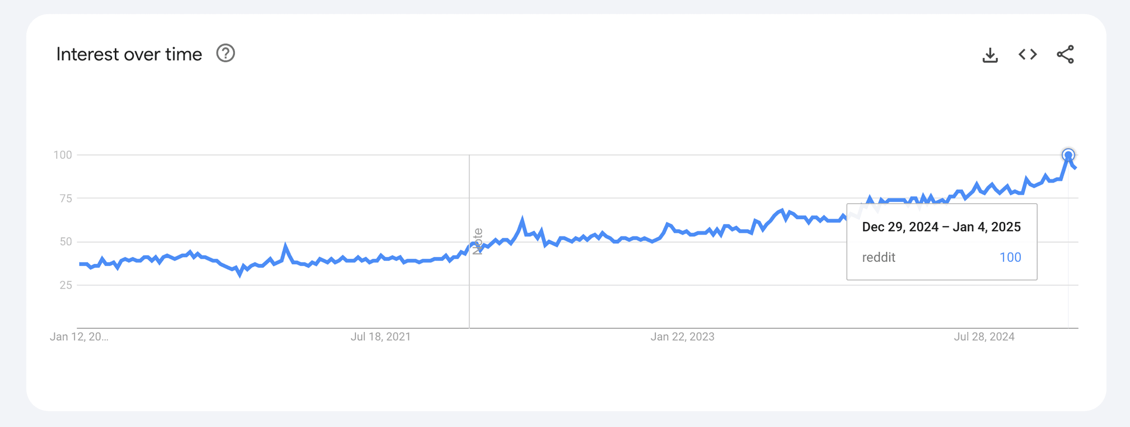Click the 'Jan 12, 20...' axis label

click(x=80, y=337)
